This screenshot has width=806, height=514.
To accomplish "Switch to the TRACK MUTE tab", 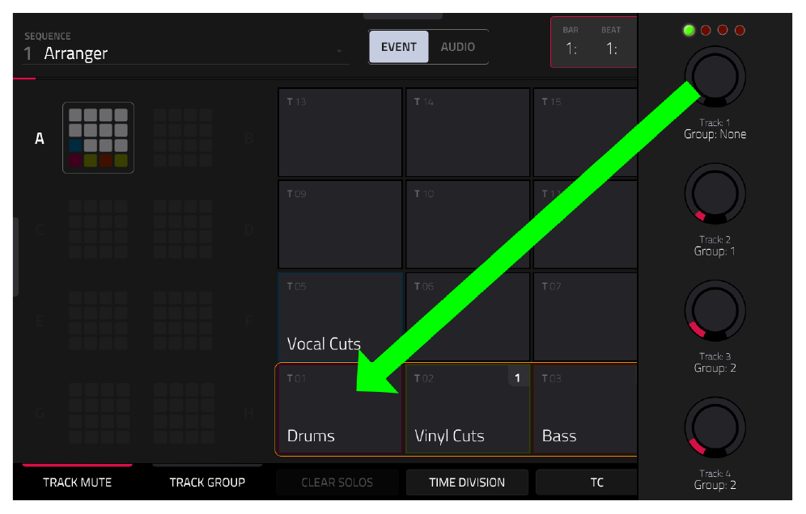I will pyautogui.click(x=77, y=482).
